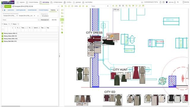Open СОХРАНЕННЫЕ ОТЧЕТЫ link
The height and width of the screenshot is (107, 190).
pos(150,2)
